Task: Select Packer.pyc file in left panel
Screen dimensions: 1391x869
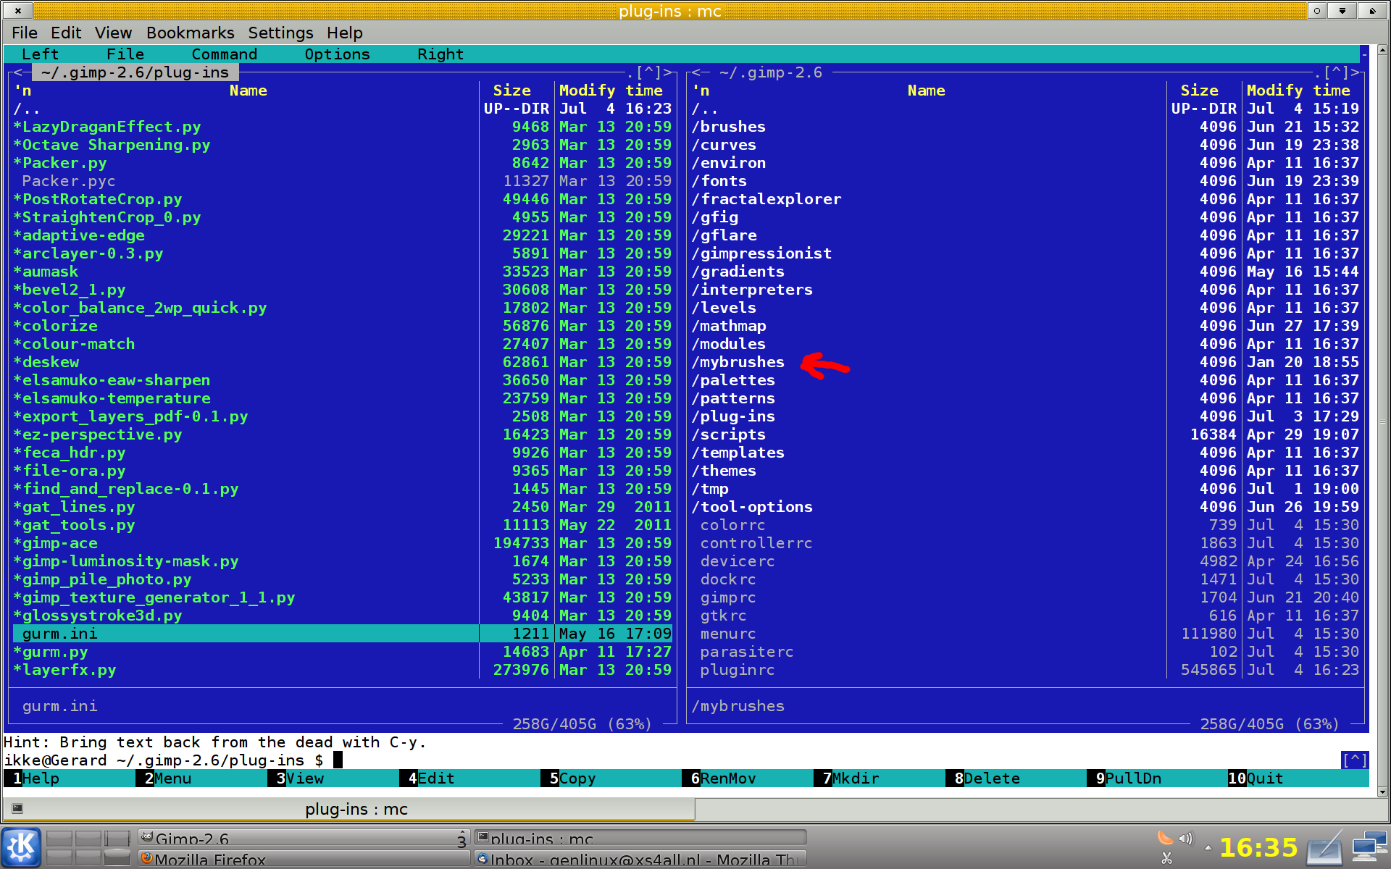Action: pyautogui.click(x=69, y=181)
